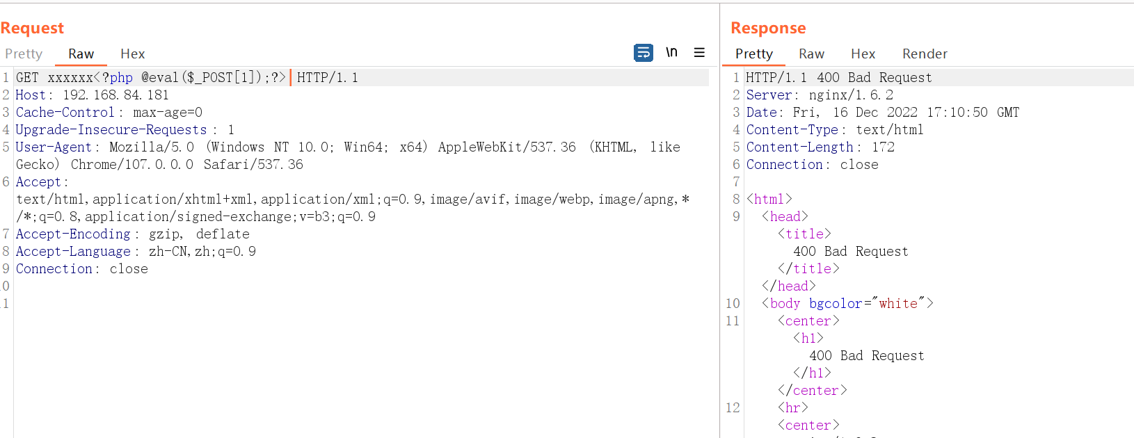This screenshot has height=438, width=1134.
Task: Click the 'zh-CN,zh;q=0.9' value
Action: [202, 251]
